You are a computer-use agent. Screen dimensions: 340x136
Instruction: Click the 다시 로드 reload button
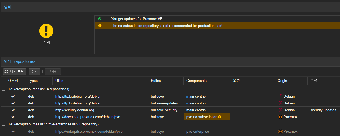(15, 72)
